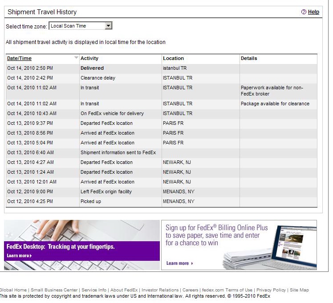Screen dimensions: 333x303
Task: Open Site Map footer link
Action: click(x=300, y=290)
